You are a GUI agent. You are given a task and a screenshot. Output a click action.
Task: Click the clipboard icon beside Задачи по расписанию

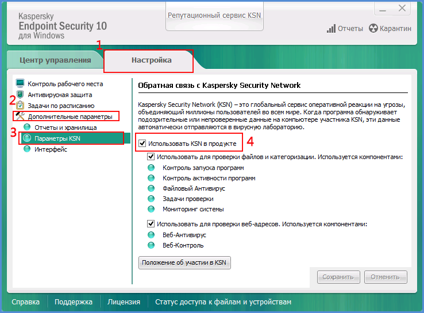click(x=20, y=105)
